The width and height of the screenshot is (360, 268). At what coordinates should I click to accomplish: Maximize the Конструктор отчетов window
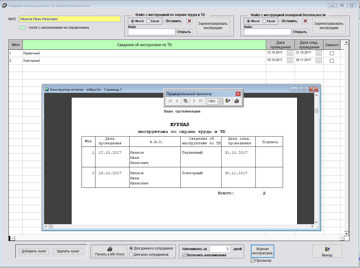pos(304,89)
